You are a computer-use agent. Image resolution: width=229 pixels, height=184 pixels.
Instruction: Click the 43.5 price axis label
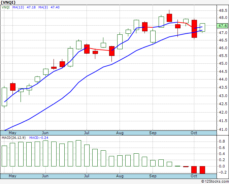223,88
